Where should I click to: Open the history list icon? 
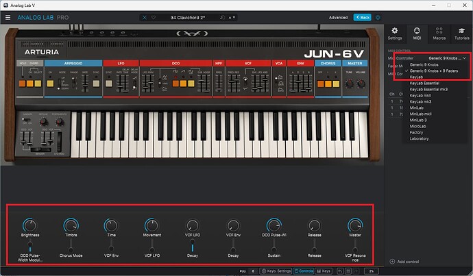point(348,271)
